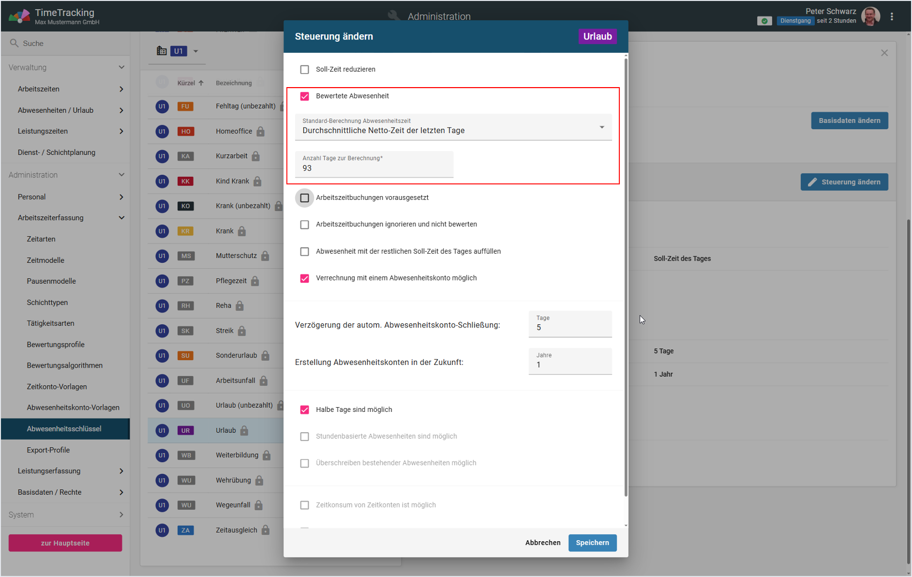
Task: Open Zeitkonto-Vorlagen in sidebar
Action: [x=57, y=386]
